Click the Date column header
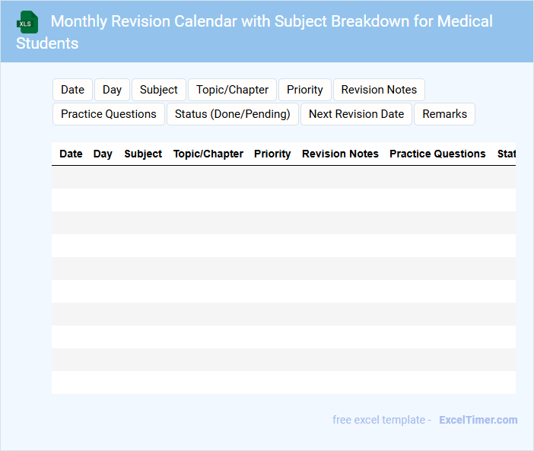Screen dimensions: 534x451 coord(71,154)
